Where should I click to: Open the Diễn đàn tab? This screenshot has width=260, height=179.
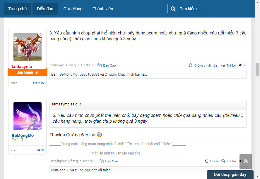tap(45, 9)
